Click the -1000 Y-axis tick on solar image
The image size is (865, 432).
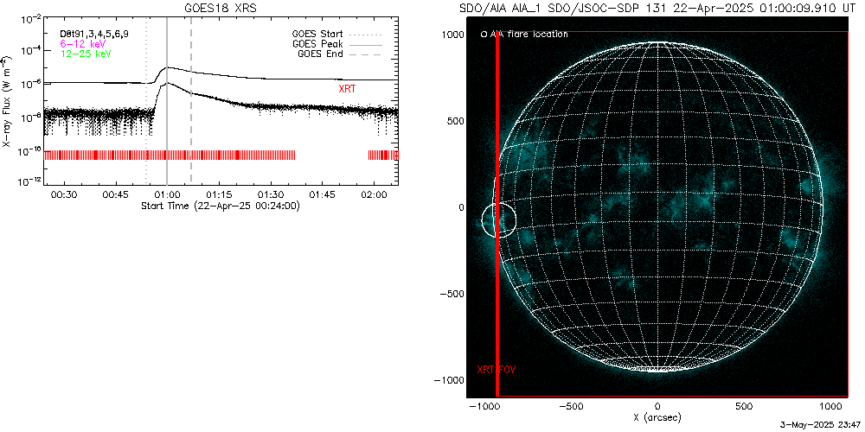[448, 380]
